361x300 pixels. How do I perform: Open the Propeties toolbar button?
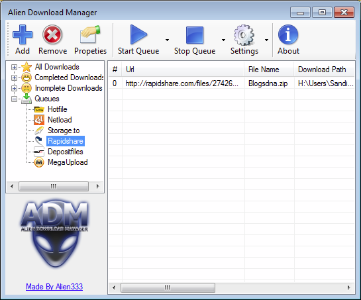click(x=90, y=34)
